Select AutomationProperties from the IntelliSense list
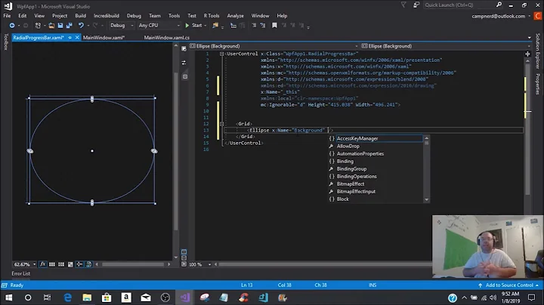Screen dimensions: 544x305 pos(360,154)
